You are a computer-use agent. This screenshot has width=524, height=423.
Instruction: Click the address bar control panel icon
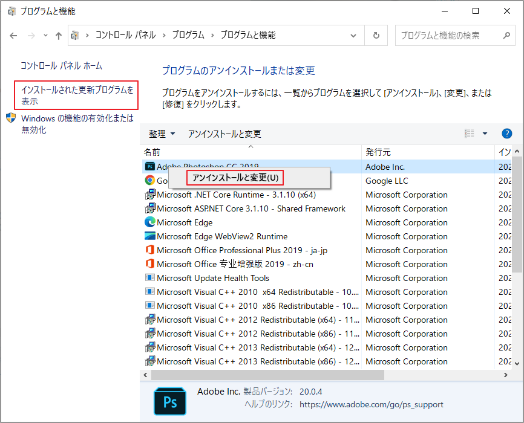click(x=75, y=35)
